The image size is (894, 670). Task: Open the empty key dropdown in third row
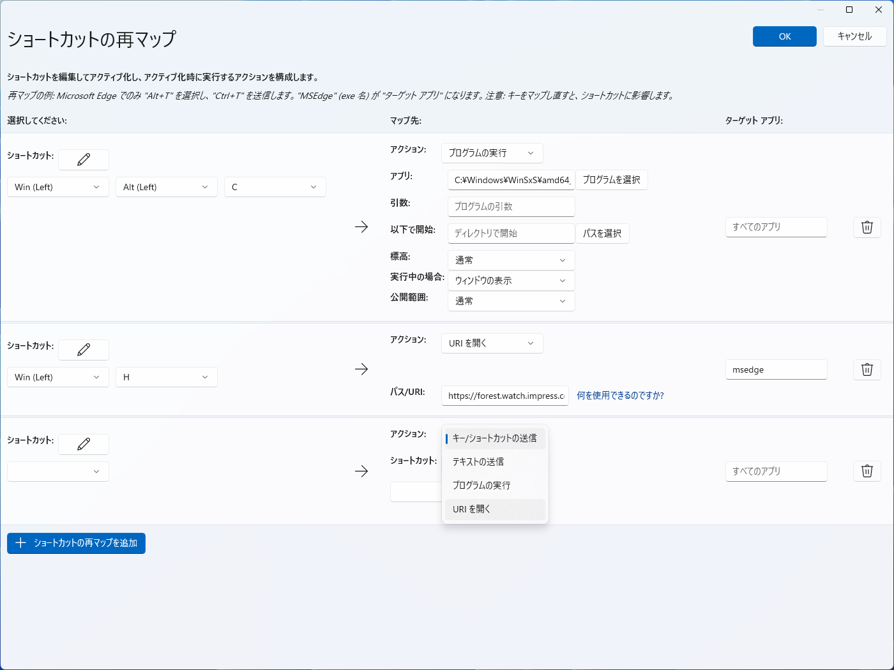click(x=58, y=472)
